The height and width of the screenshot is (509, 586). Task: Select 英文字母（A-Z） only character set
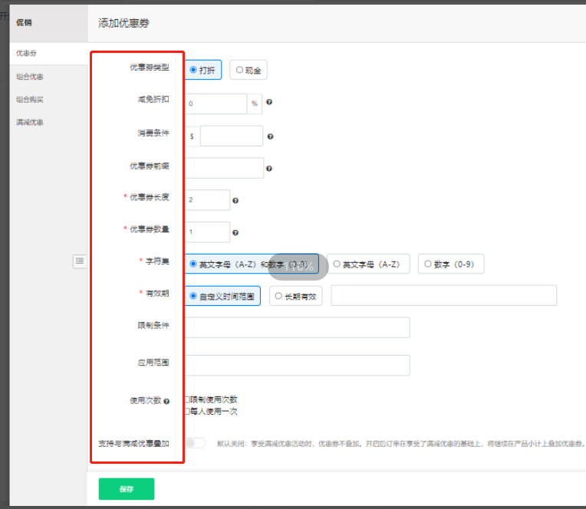(368, 264)
